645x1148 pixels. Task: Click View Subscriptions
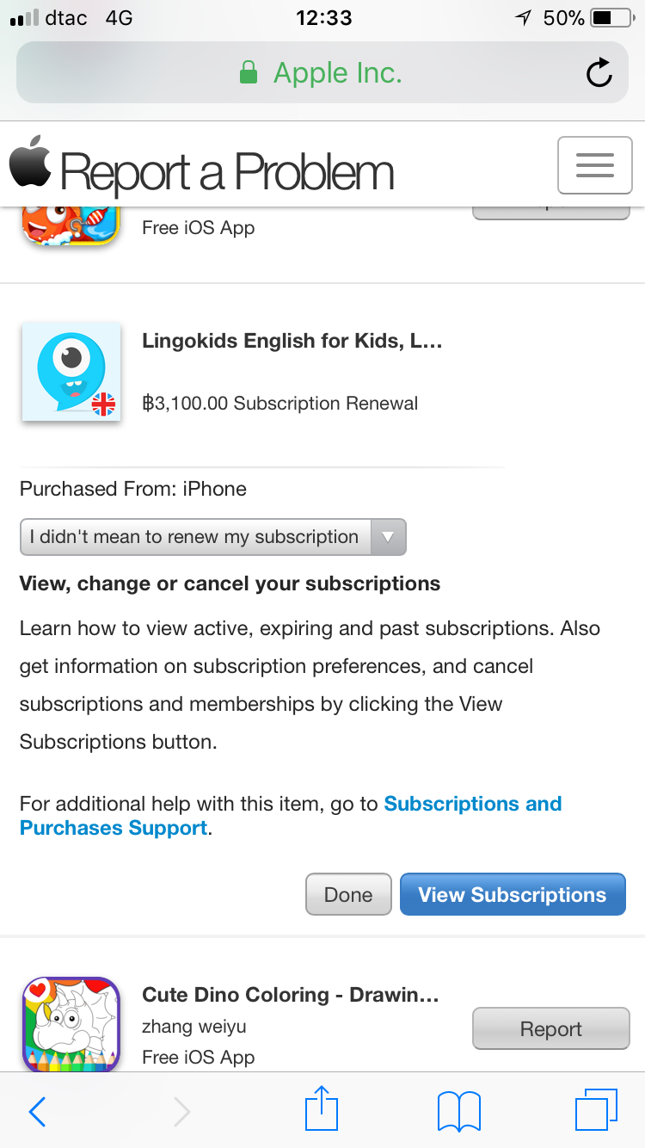pos(513,894)
